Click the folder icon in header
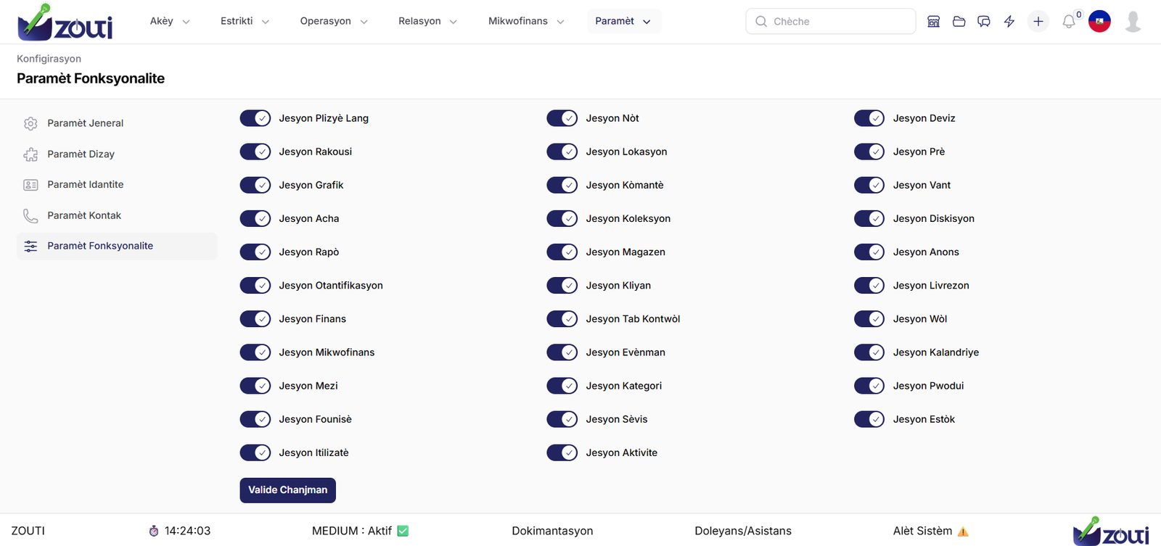Viewport: 1161px width, 546px height. point(959,22)
